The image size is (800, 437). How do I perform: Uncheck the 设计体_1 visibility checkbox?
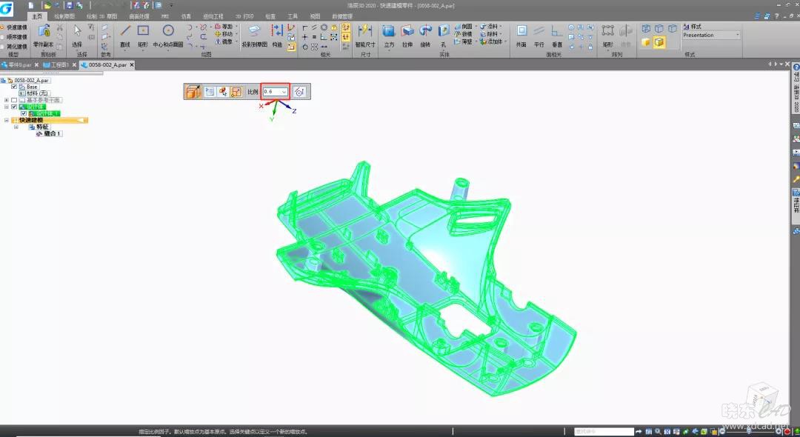[x=24, y=113]
